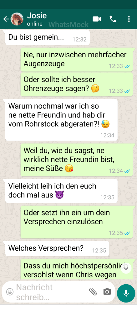
Task: Start a voice call with Josie
Action: pos(113,19)
